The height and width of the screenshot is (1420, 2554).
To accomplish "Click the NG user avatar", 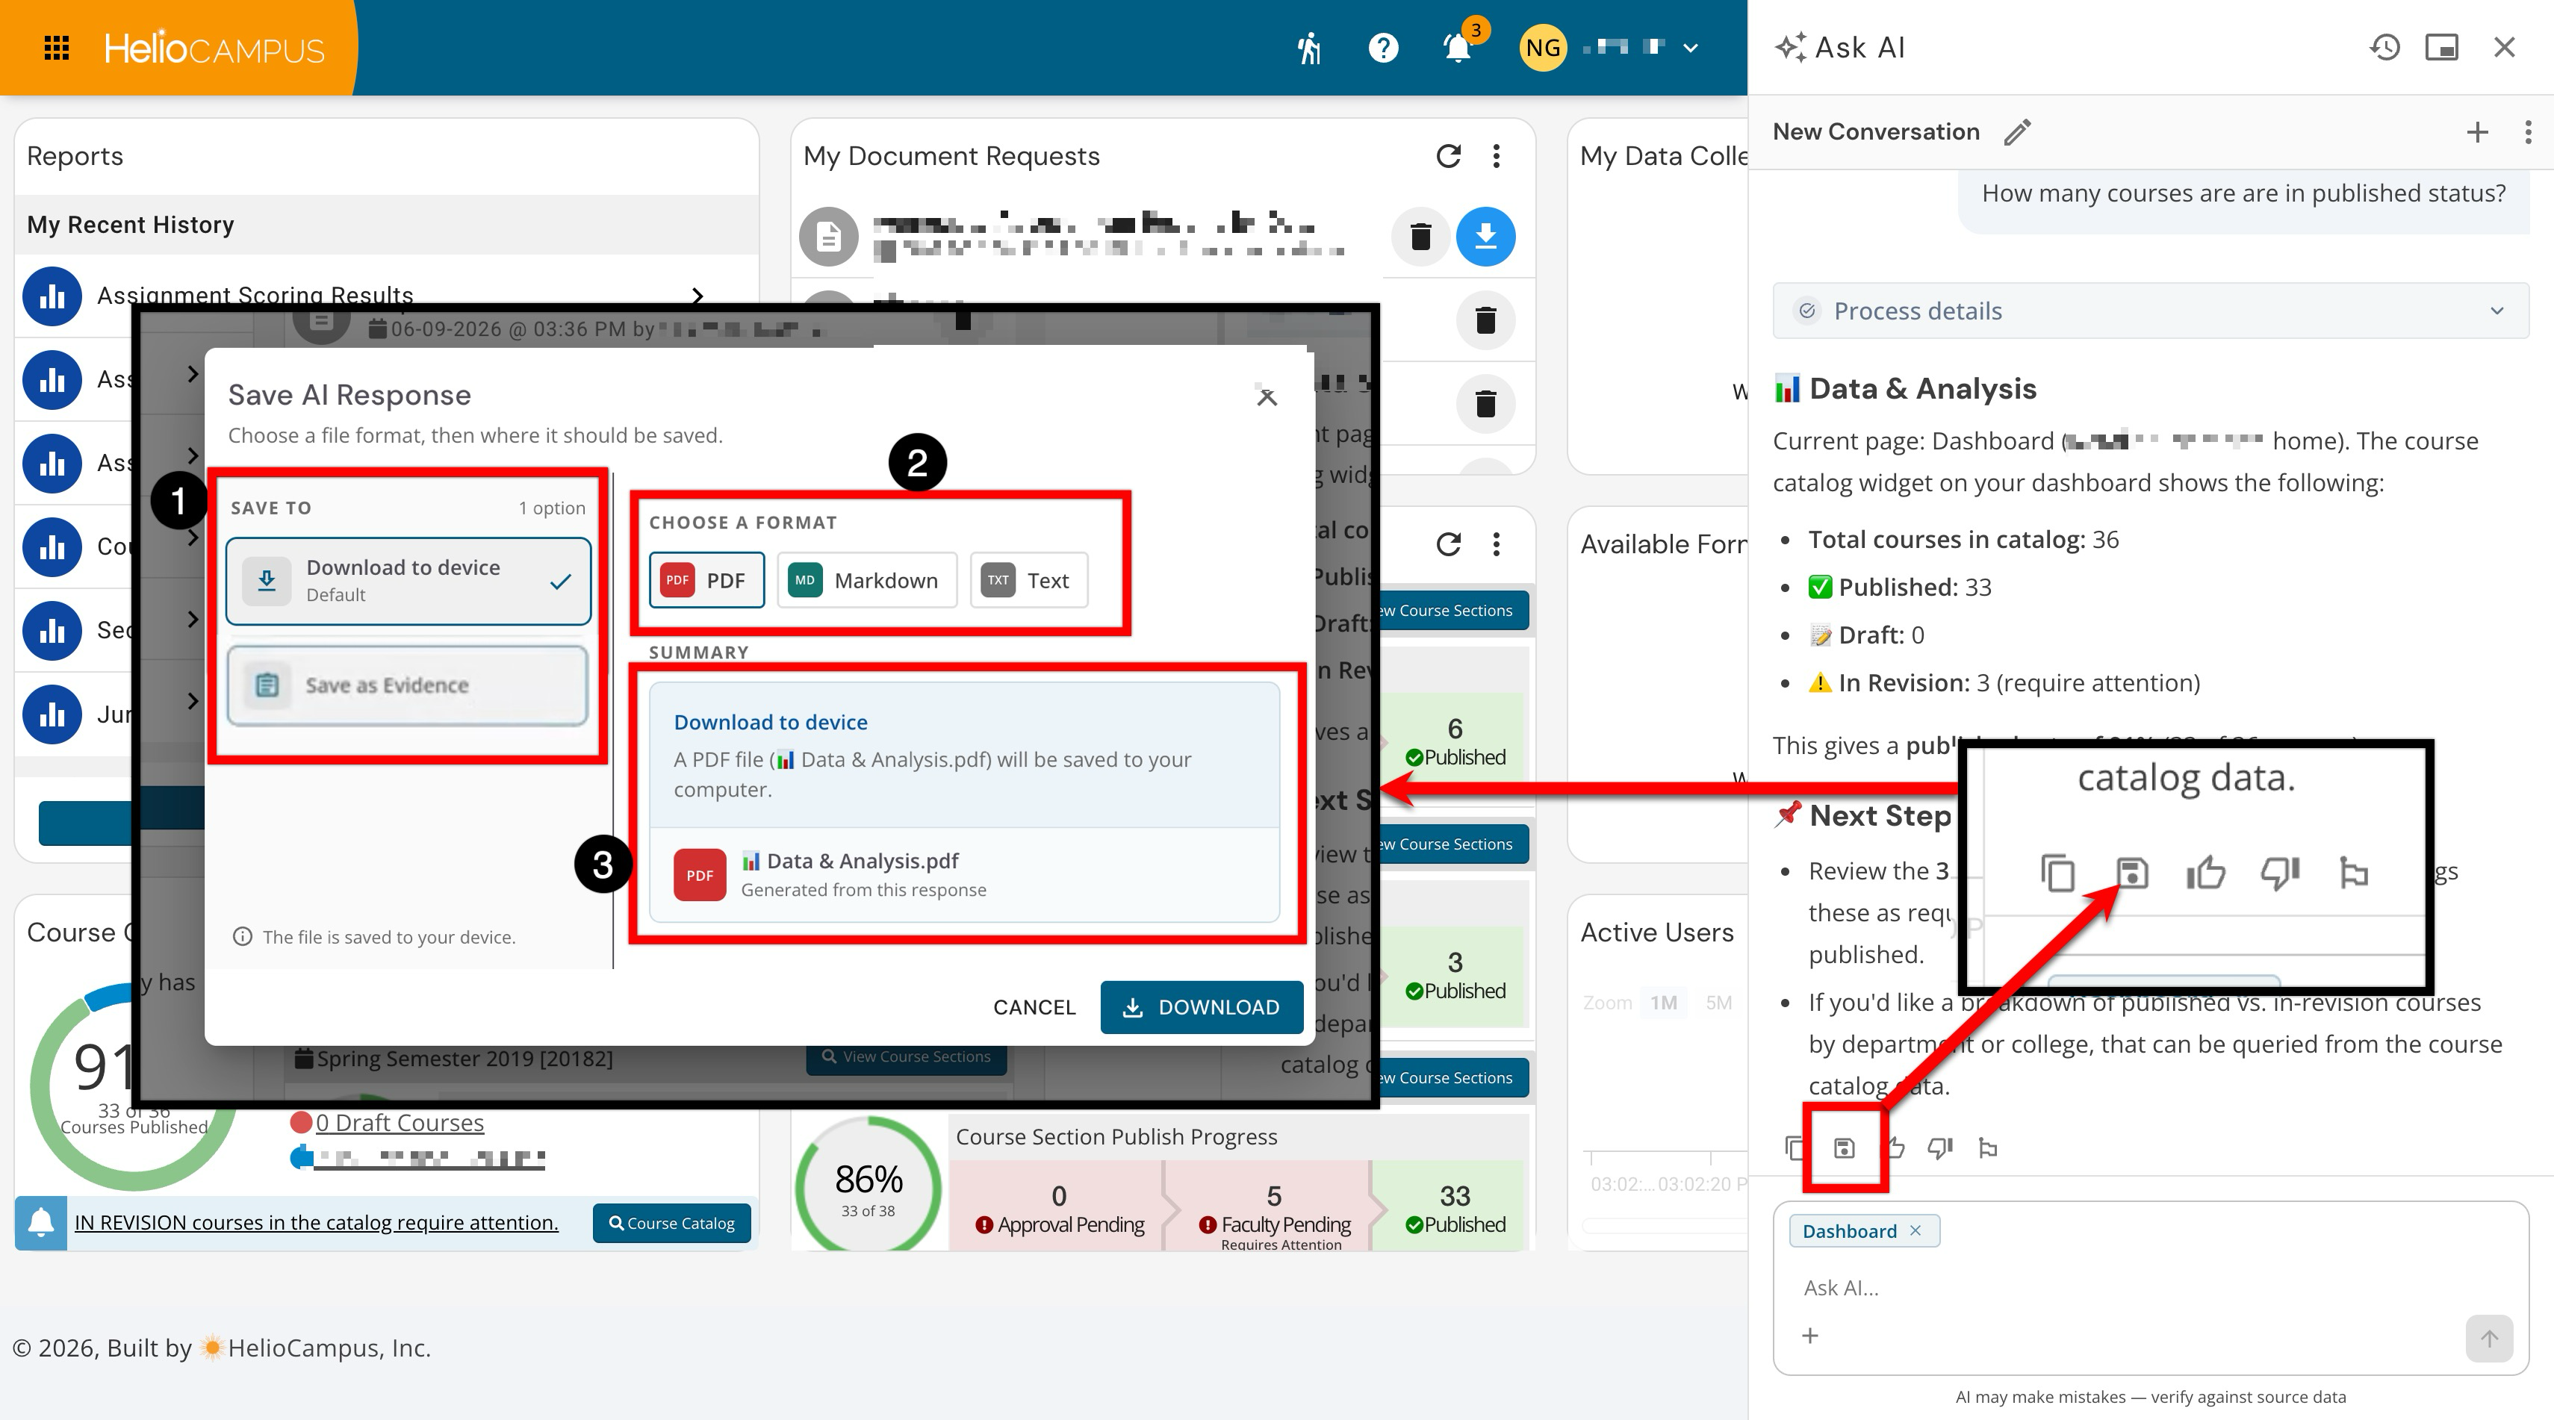I will tap(1543, 48).
